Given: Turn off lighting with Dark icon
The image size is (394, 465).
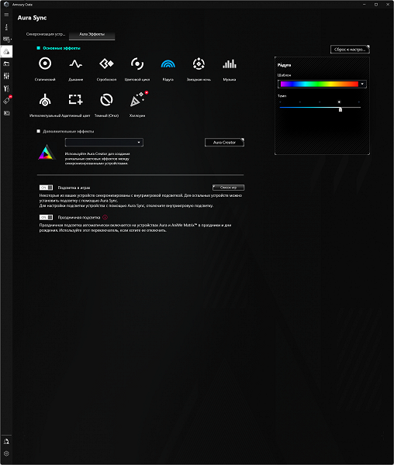Looking at the screenshot, I should pyautogui.click(x=106, y=100).
